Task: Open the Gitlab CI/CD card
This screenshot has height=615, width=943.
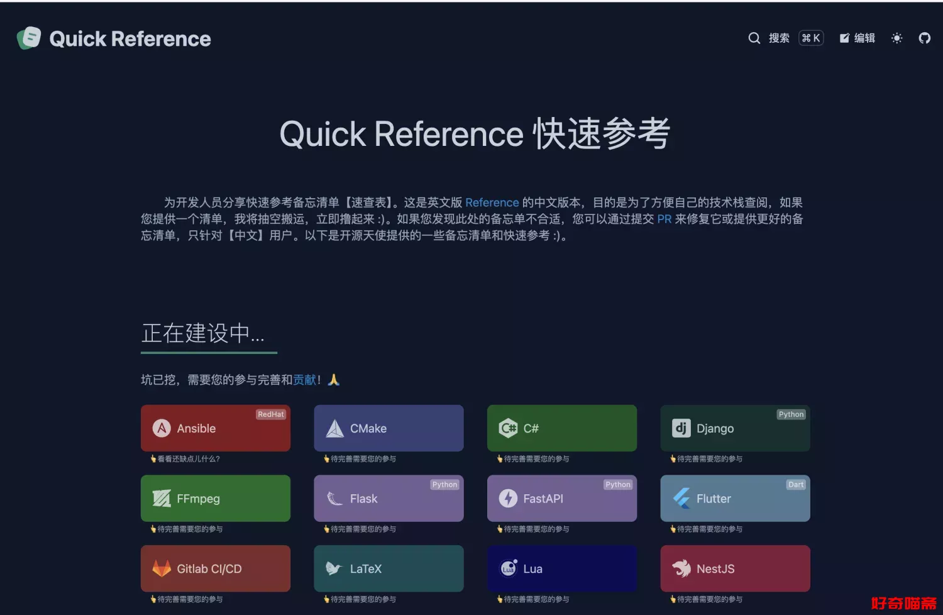Action: coord(216,568)
